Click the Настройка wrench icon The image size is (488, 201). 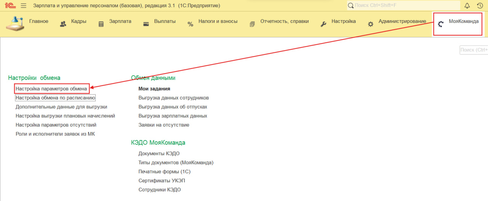click(323, 24)
